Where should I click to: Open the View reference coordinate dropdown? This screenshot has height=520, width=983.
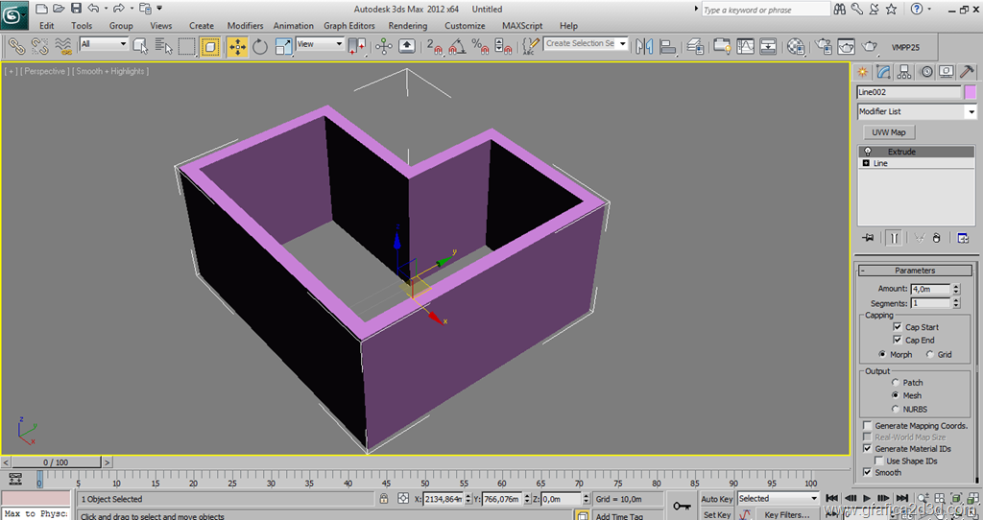point(320,44)
